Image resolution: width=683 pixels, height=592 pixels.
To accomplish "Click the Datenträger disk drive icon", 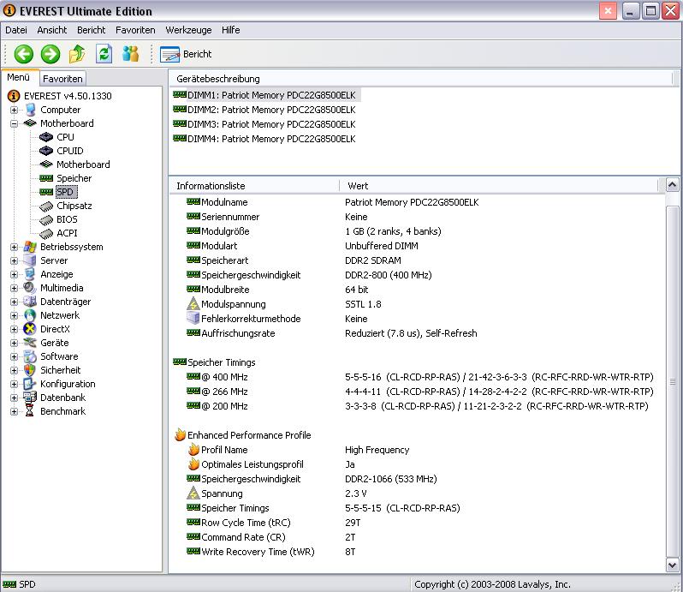I will tap(30, 302).
